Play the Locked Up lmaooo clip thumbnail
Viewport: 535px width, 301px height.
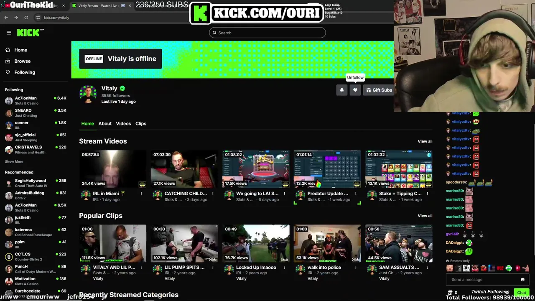click(256, 244)
